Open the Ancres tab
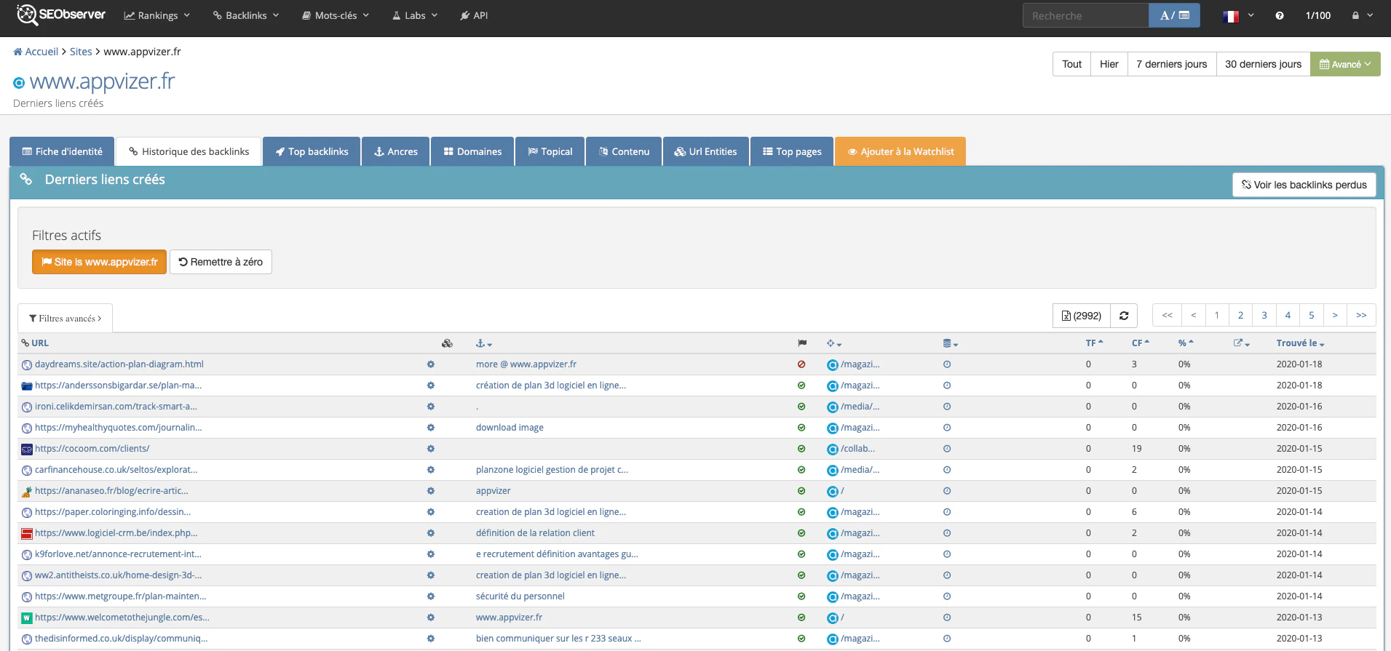The width and height of the screenshot is (1391, 651). (x=395, y=151)
